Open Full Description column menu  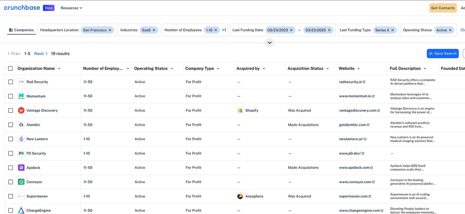[425, 69]
